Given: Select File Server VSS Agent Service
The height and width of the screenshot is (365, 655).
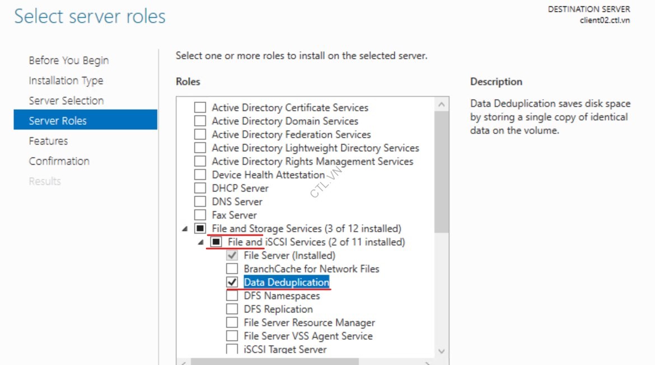Looking at the screenshot, I should click(232, 336).
